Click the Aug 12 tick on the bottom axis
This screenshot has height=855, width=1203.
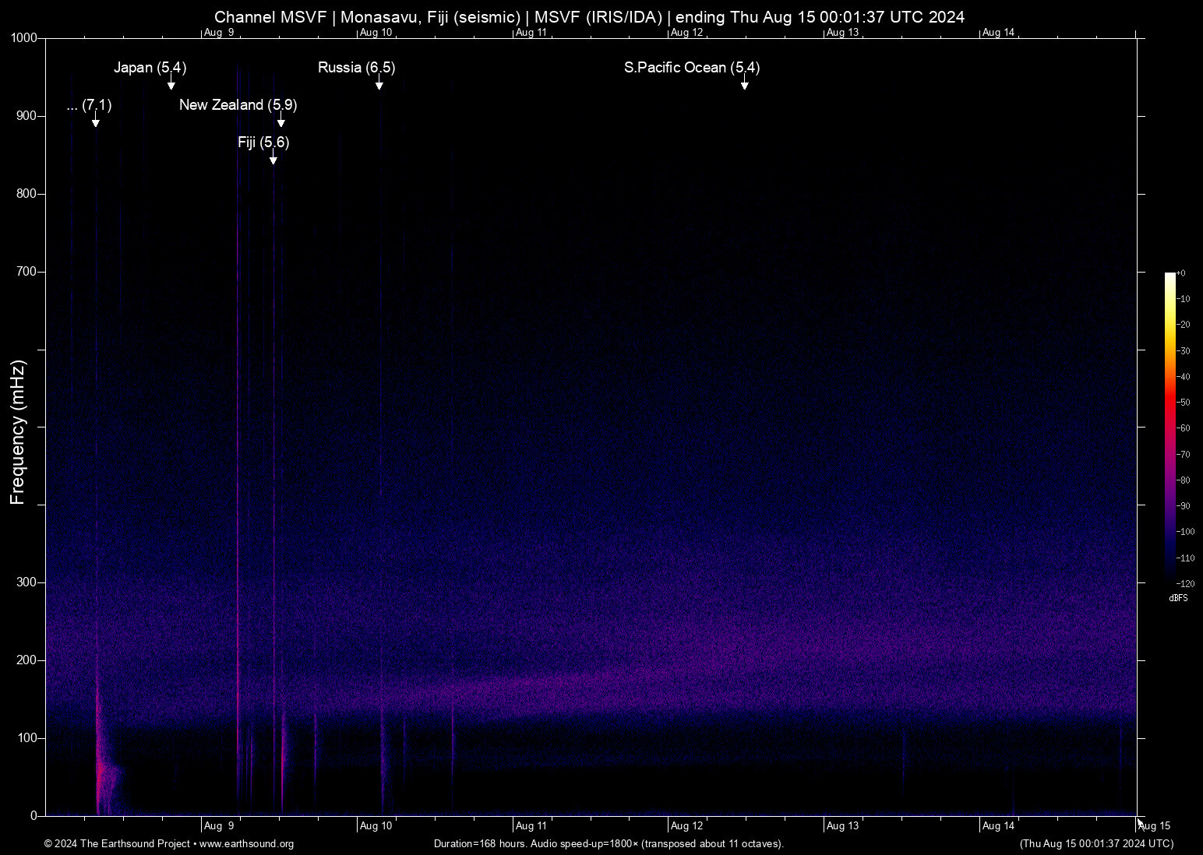click(x=686, y=825)
